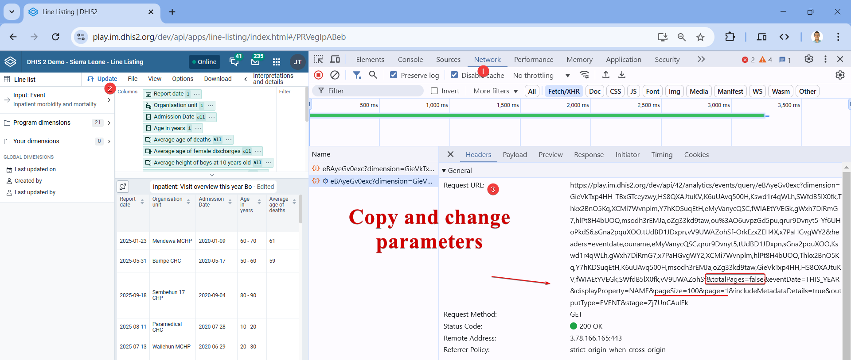
Task: Switch to the Console tab
Action: click(410, 59)
